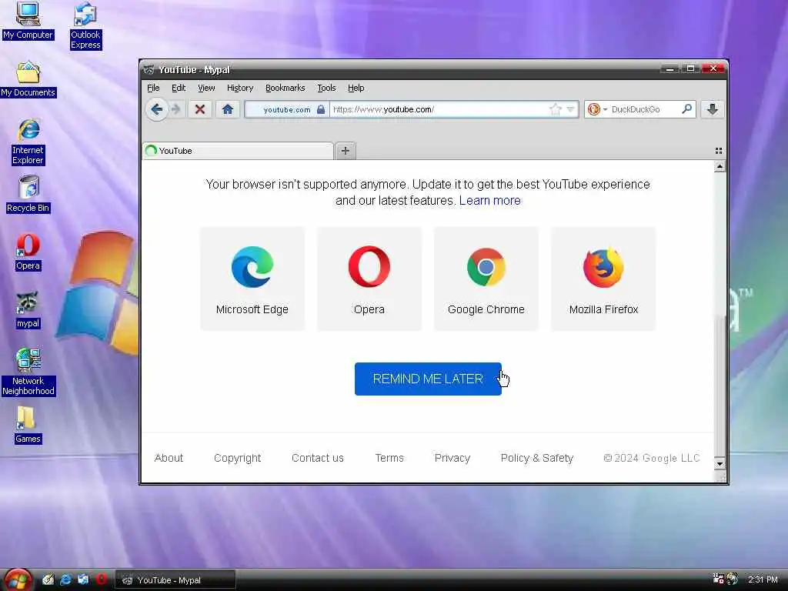Open the Edit menu
788x591 pixels.
tap(179, 88)
